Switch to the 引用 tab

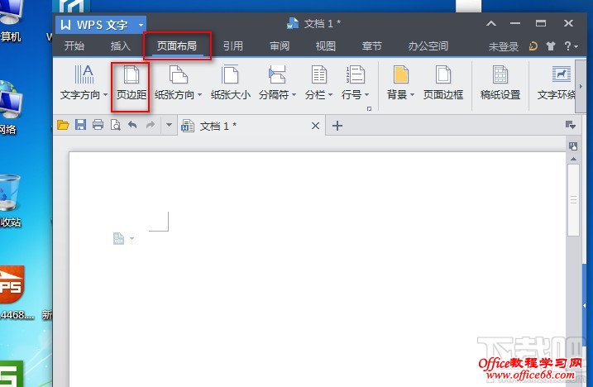(x=232, y=46)
